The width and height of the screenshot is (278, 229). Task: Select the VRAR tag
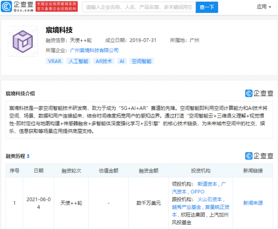(55, 61)
